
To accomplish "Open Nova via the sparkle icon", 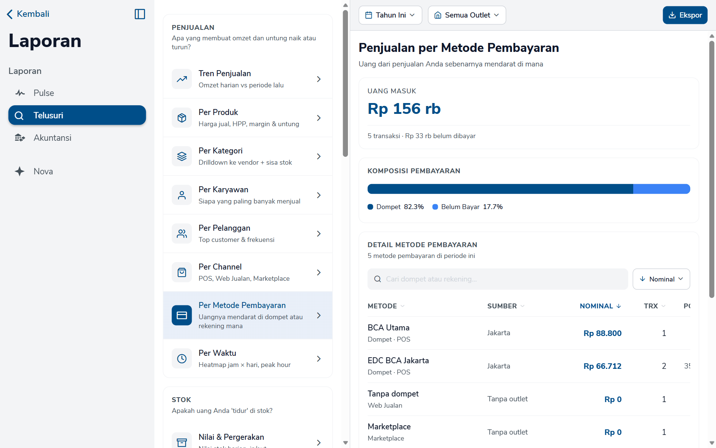I will pos(20,171).
